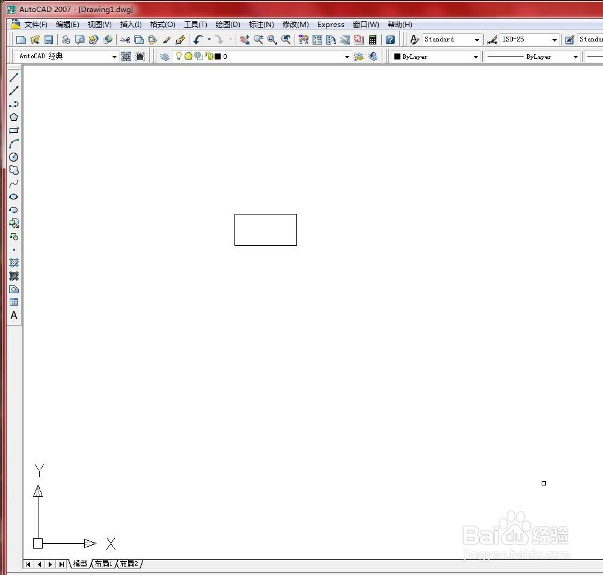This screenshot has height=575, width=603.
Task: Save the drawing with floppy icon
Action: (x=49, y=40)
